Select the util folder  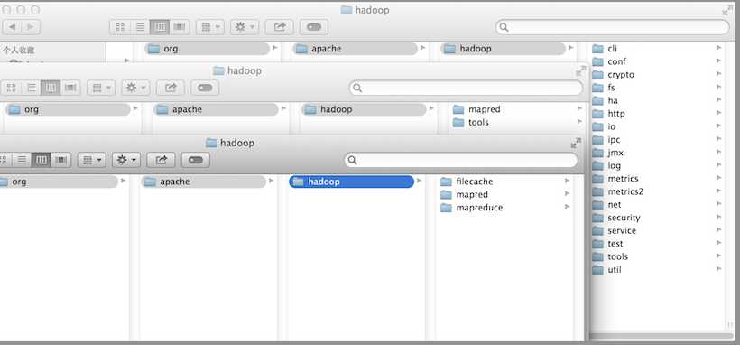click(x=657, y=269)
